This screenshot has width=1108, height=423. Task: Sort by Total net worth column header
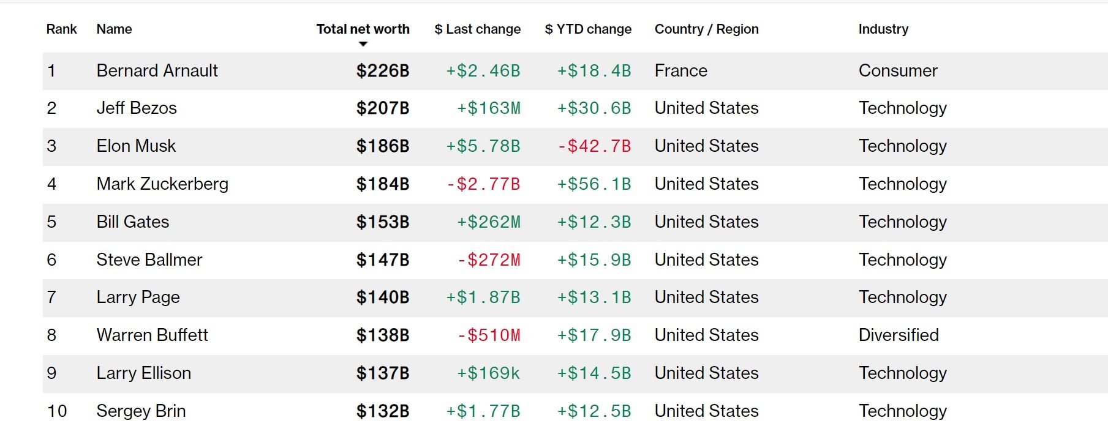point(363,29)
